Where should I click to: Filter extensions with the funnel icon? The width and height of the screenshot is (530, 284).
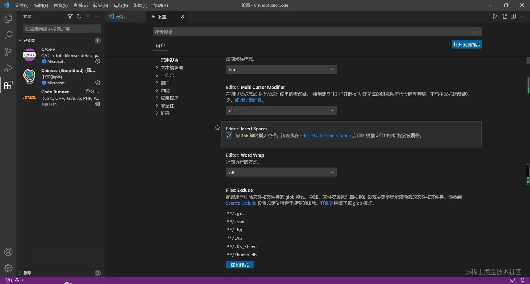click(70, 16)
